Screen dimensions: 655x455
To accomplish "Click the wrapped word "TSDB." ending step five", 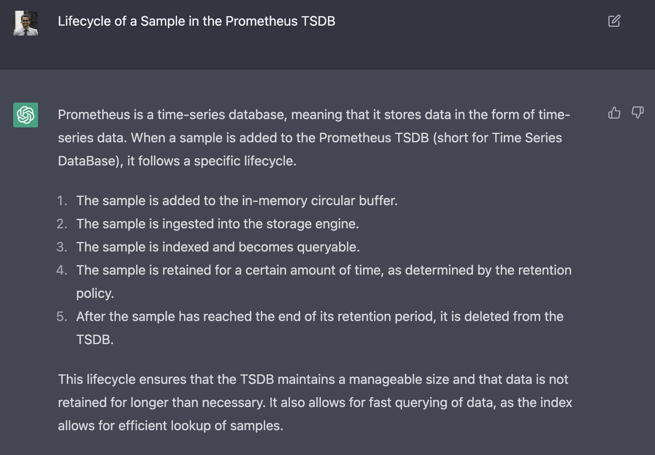I will [x=95, y=340].
